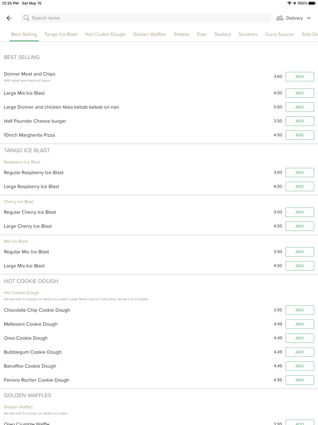Open the Hot Cookie Dough tab
The height and width of the screenshot is (425, 318).
coord(105,35)
